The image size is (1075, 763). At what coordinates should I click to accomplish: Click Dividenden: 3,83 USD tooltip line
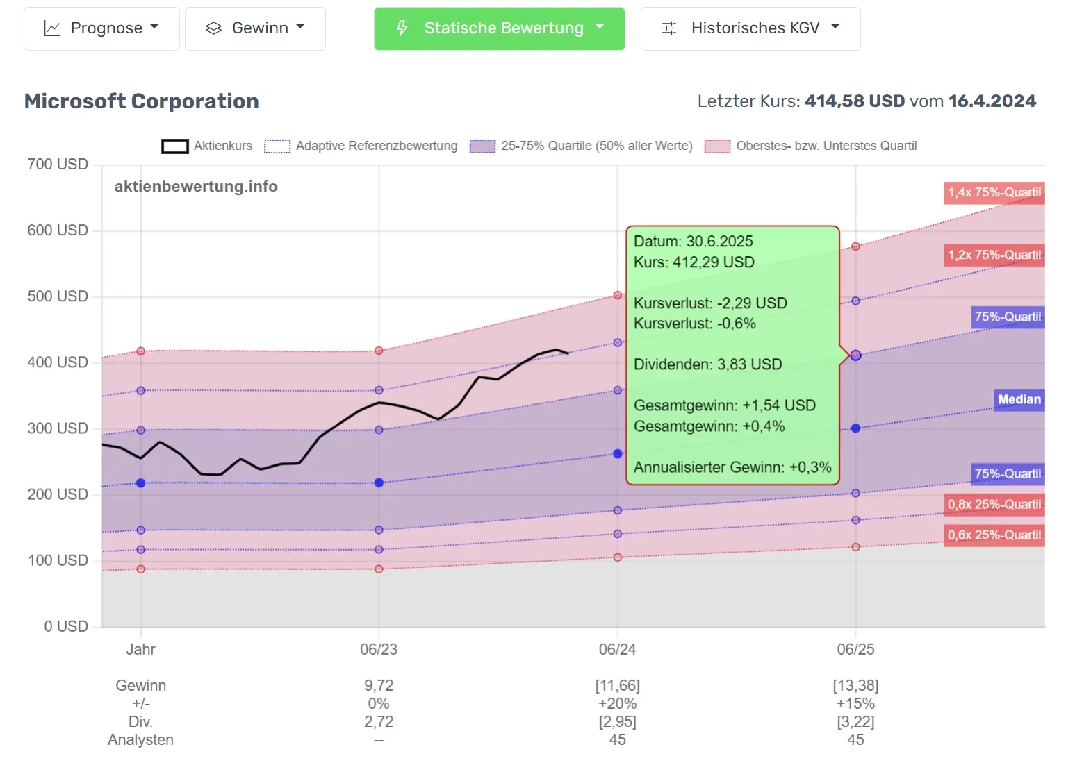[708, 364]
